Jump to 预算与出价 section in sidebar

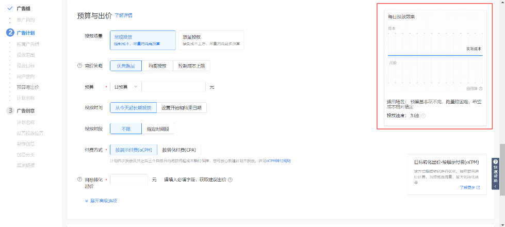click(x=28, y=87)
